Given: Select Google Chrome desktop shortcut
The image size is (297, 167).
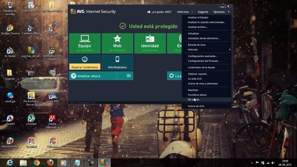Looking at the screenshot, I should click(x=10, y=30).
